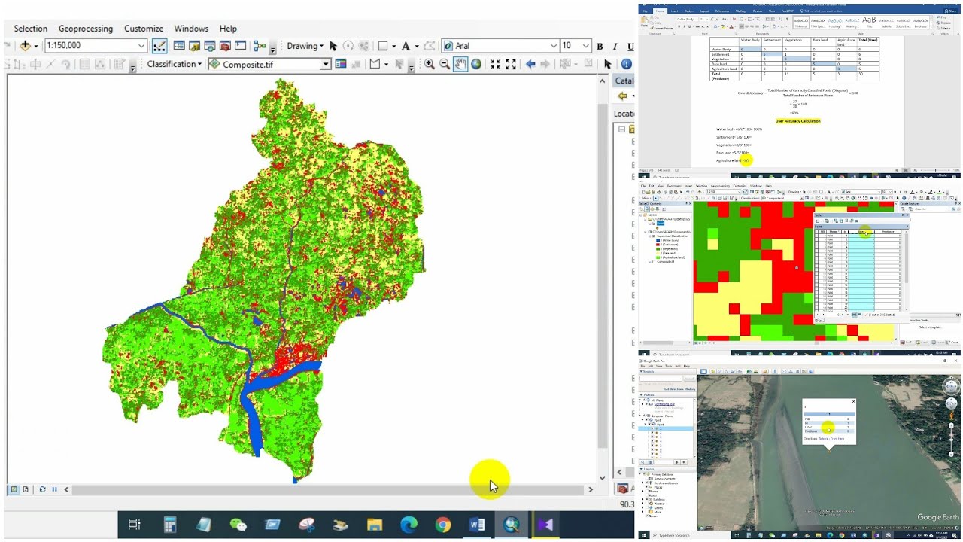This screenshot has height=542, width=963.
Task: Open the Training Sample Manager
Action: pyautogui.click(x=341, y=64)
